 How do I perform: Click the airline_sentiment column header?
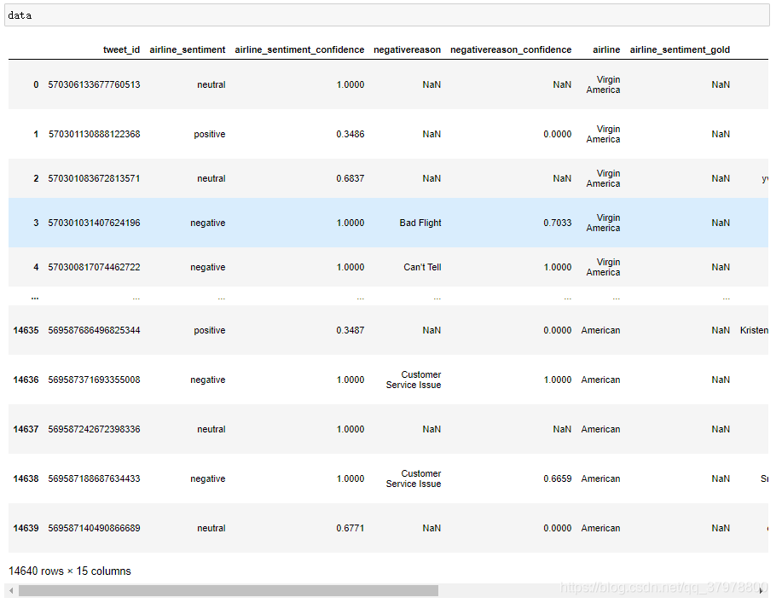tap(187, 49)
